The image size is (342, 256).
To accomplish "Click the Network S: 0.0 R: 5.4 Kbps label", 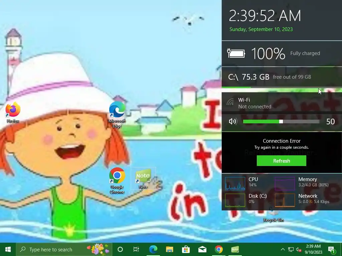I will (314, 199).
